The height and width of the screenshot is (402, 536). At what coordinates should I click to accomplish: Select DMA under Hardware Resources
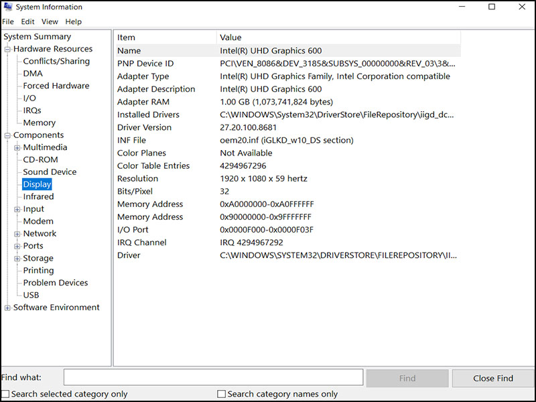[33, 74]
